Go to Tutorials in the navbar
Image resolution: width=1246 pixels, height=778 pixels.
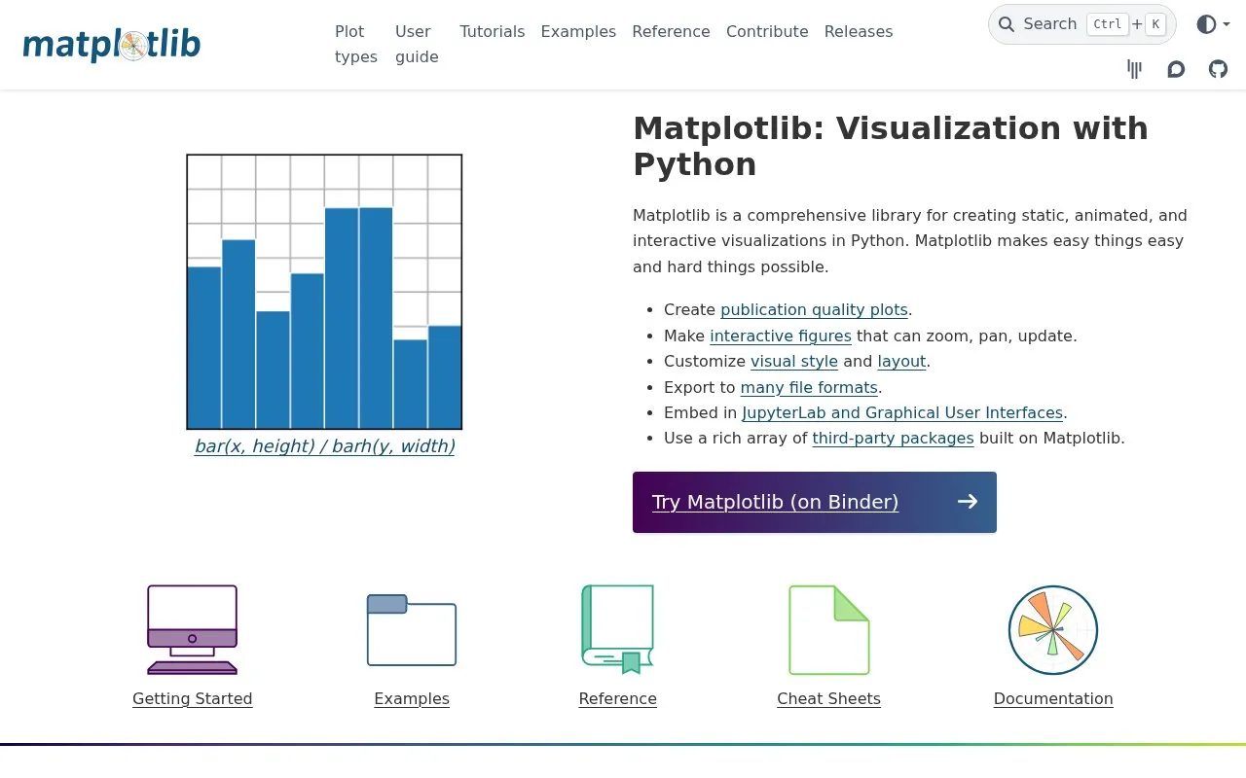493,31
